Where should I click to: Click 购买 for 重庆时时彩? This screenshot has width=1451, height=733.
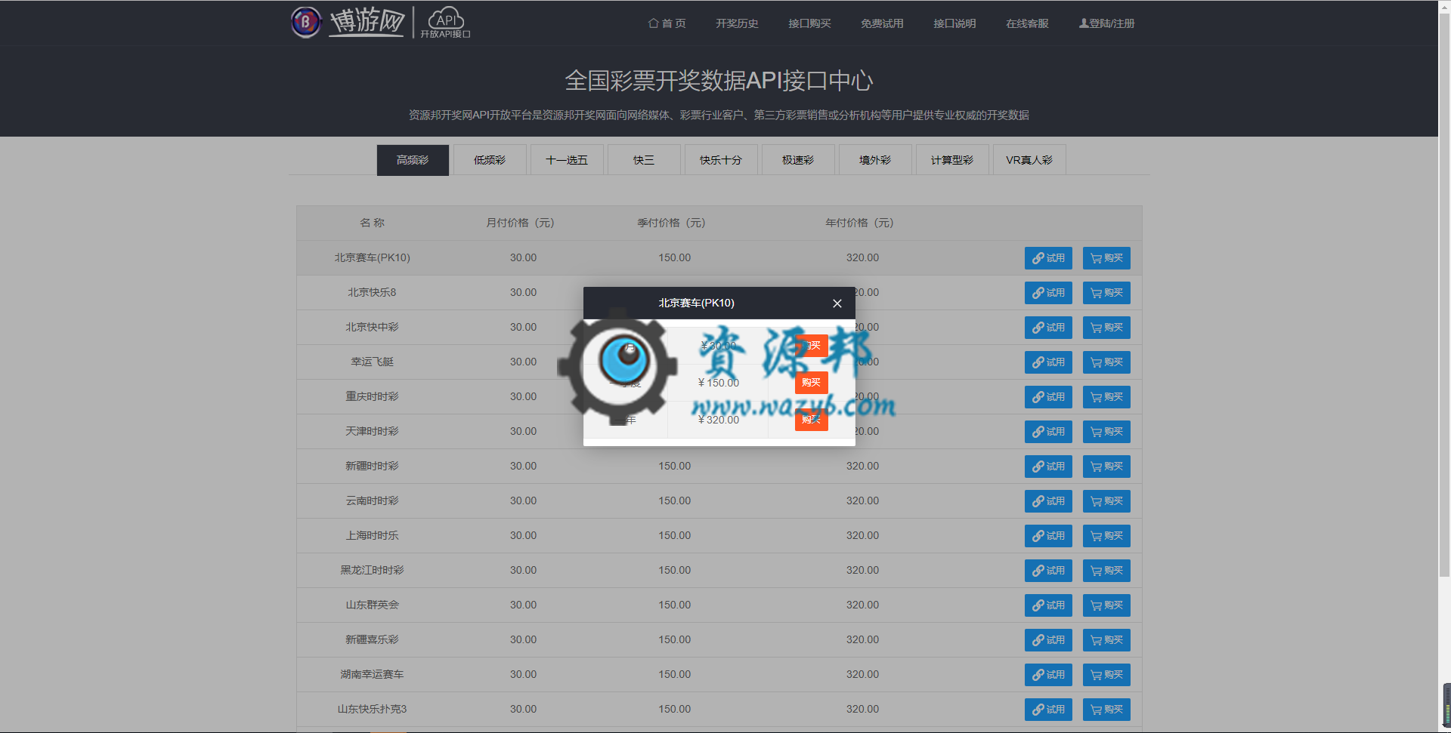point(1106,397)
